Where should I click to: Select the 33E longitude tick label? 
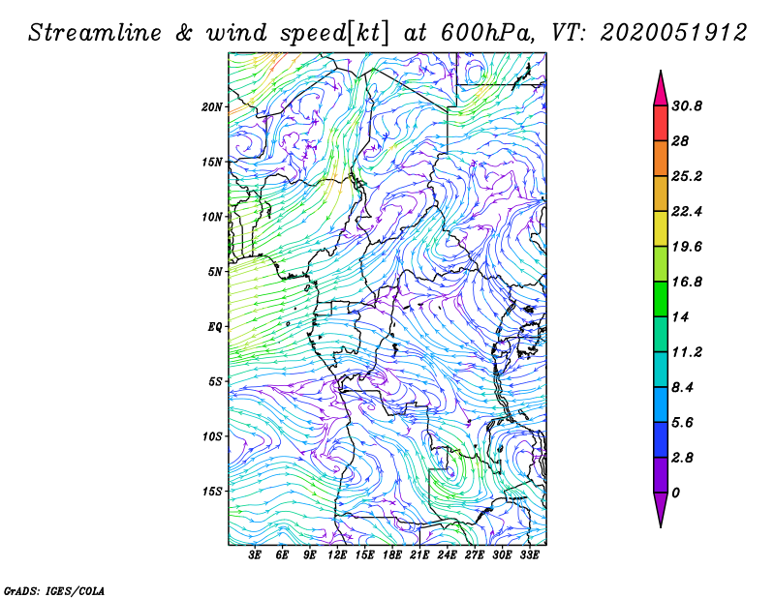[x=530, y=555]
